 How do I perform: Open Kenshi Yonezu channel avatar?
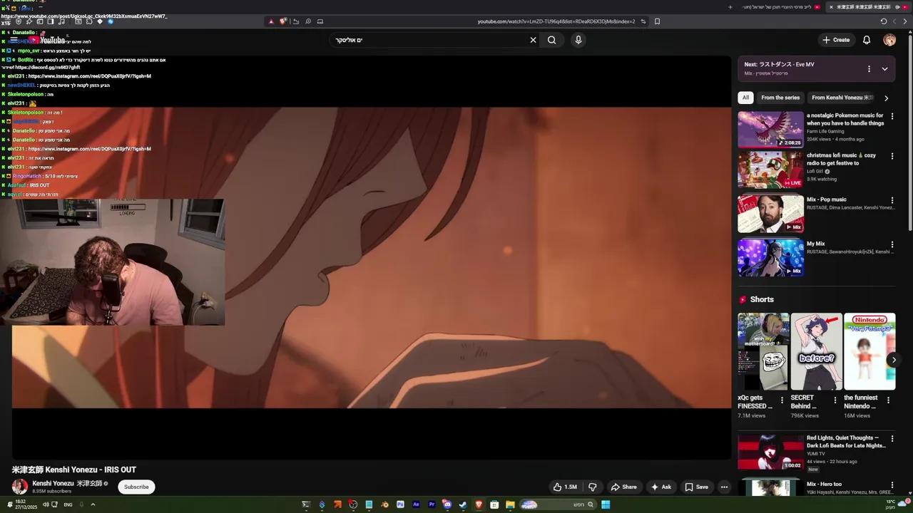pyautogui.click(x=20, y=487)
